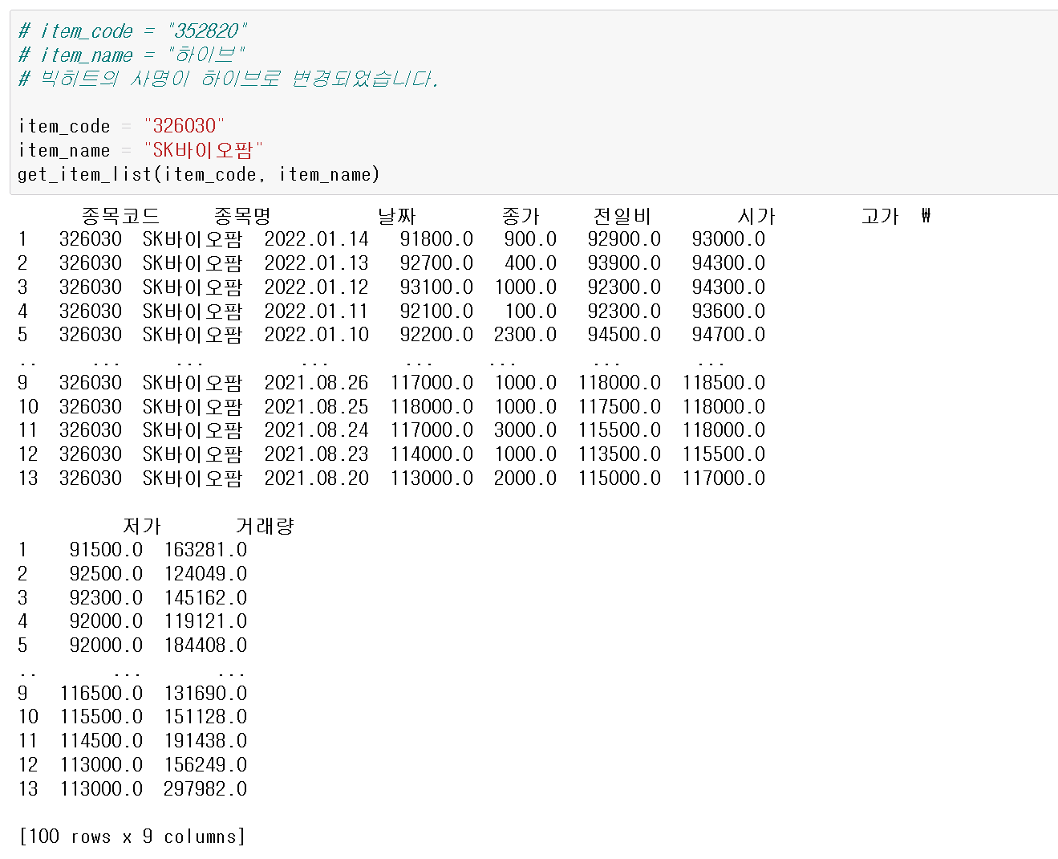Click the 날짜 column header
1058x859 pixels.
point(397,216)
